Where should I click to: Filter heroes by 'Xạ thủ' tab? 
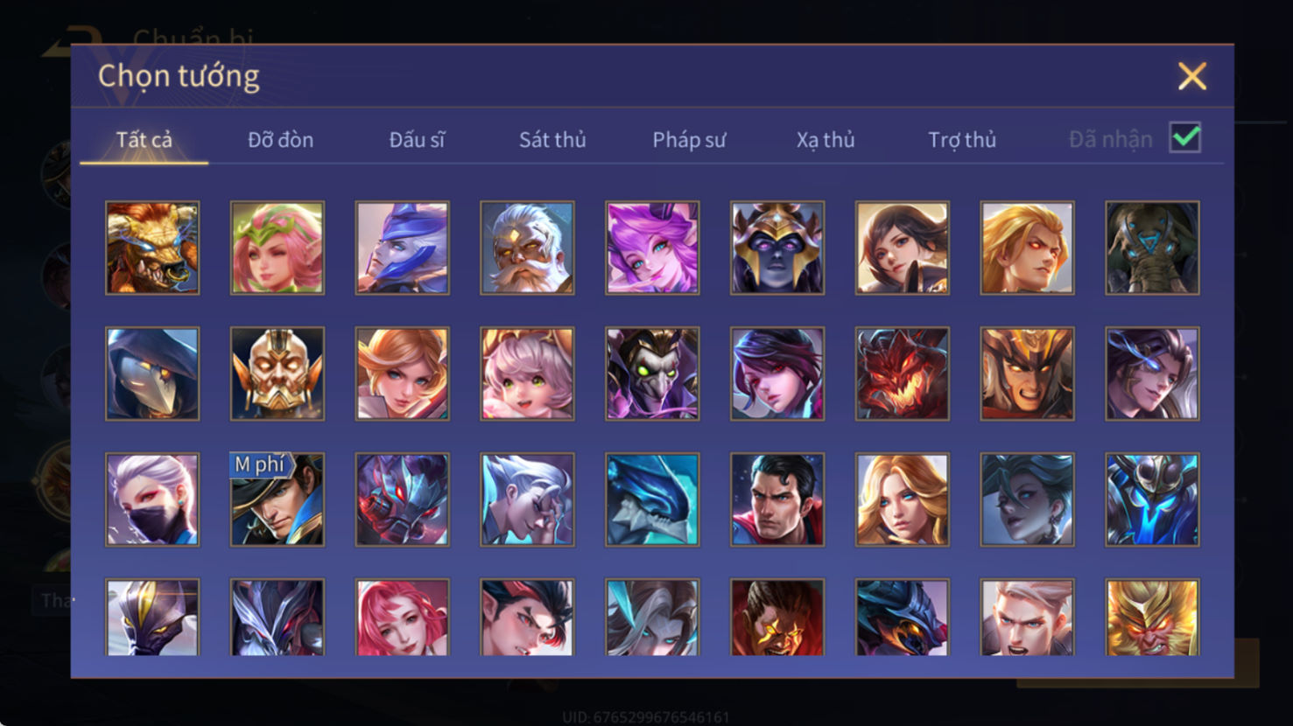tap(826, 140)
